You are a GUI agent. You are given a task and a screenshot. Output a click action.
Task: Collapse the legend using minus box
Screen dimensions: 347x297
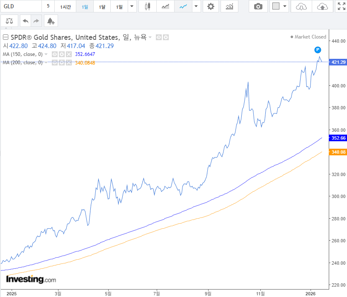(x=5, y=37)
